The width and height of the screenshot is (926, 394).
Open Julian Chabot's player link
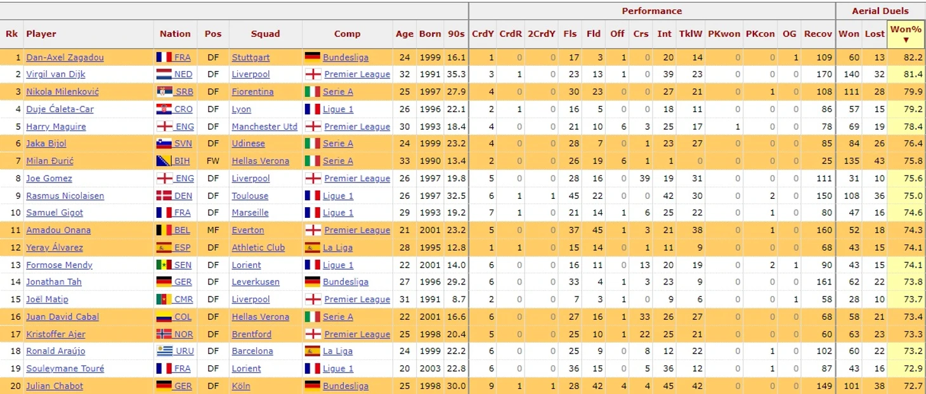click(55, 386)
